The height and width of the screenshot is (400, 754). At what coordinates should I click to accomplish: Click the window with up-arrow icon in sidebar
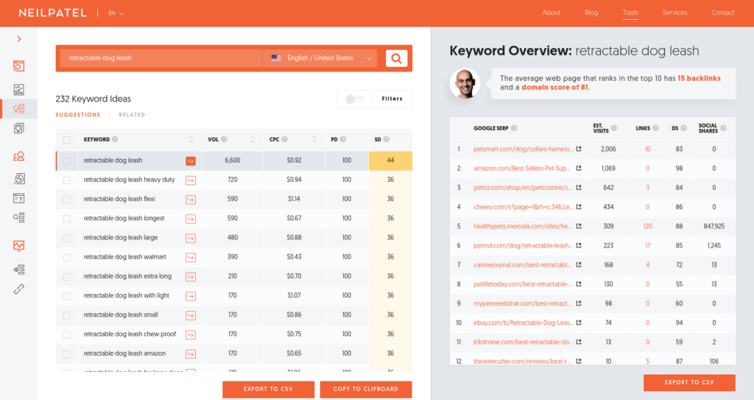(18, 198)
